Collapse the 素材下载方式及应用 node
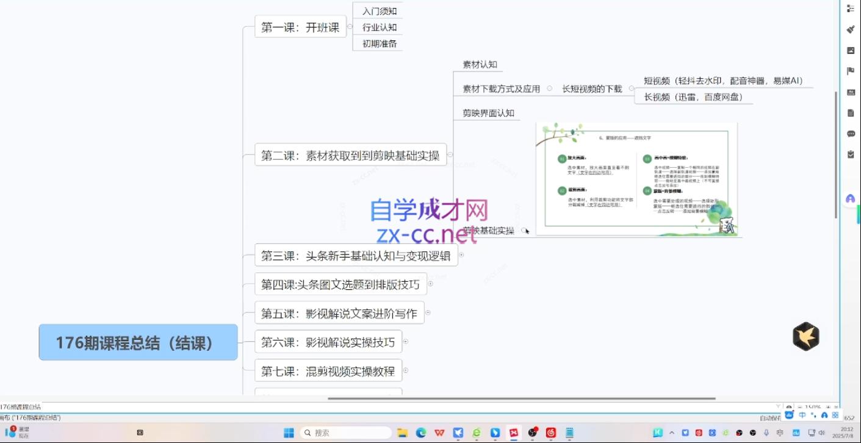This screenshot has height=443, width=861. (x=549, y=88)
